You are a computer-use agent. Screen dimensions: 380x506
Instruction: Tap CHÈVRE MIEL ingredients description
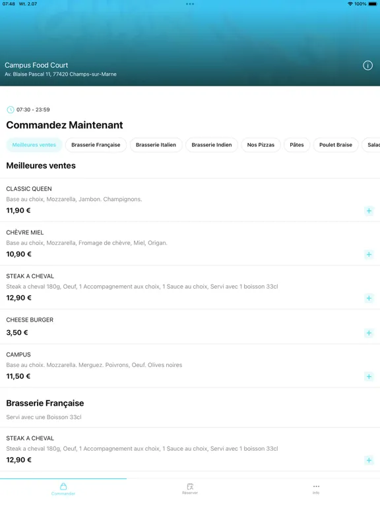(x=86, y=243)
